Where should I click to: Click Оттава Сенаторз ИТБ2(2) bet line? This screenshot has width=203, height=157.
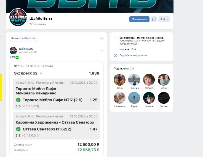47,129
